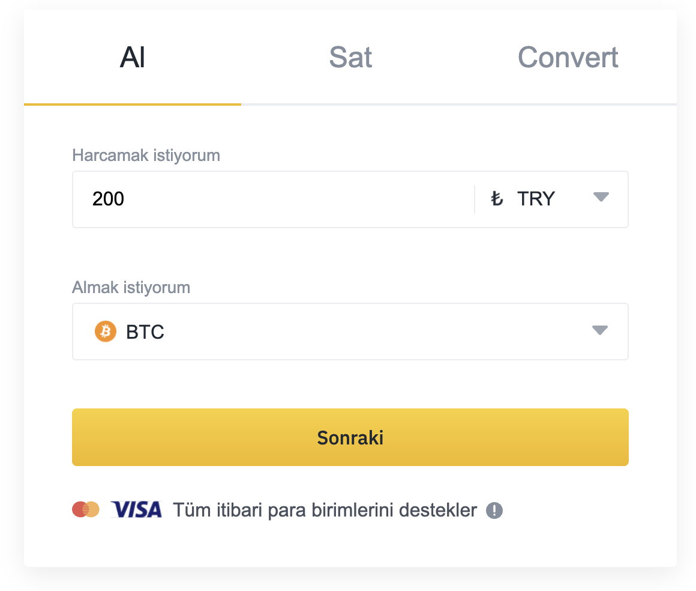Select the TRY currency label
696x591 pixels.
coord(536,199)
